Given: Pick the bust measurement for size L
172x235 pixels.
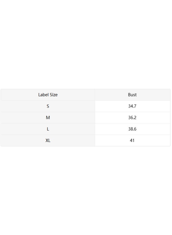Looking at the screenshot, I should pyautogui.click(x=132, y=129).
